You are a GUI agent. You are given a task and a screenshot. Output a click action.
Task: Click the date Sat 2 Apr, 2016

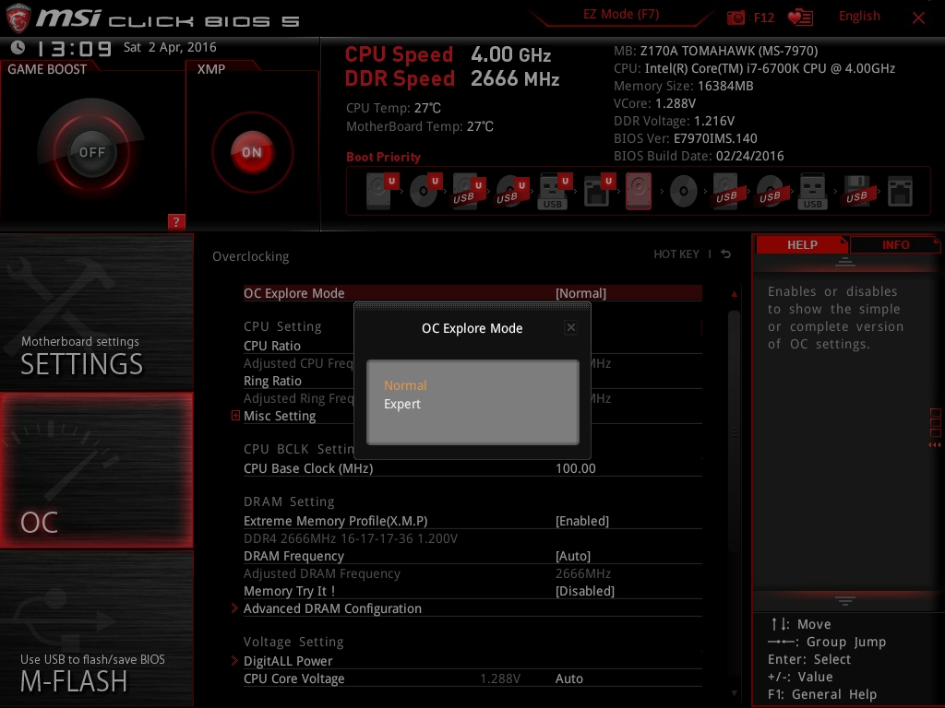[170, 47]
